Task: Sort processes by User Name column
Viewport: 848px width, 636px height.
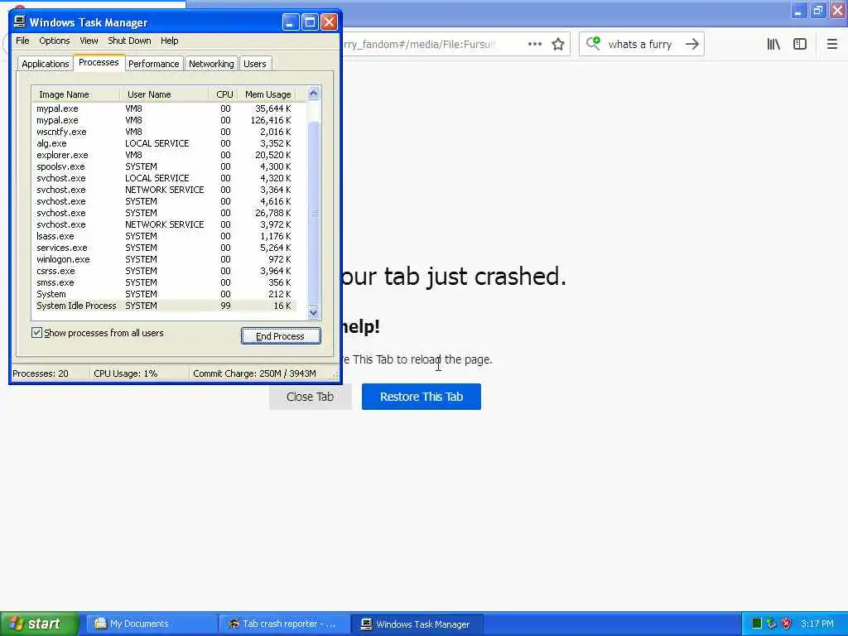Action: tap(165, 94)
